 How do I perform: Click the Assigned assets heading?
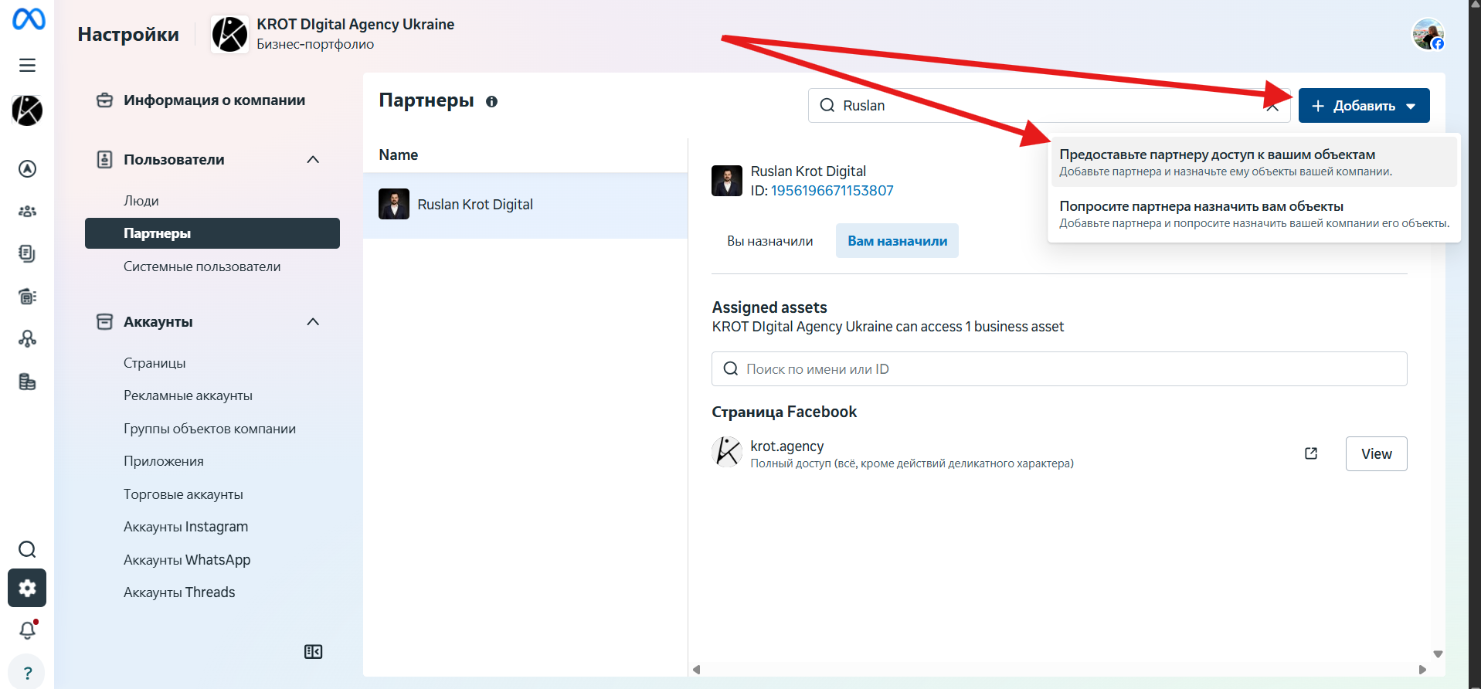click(769, 307)
